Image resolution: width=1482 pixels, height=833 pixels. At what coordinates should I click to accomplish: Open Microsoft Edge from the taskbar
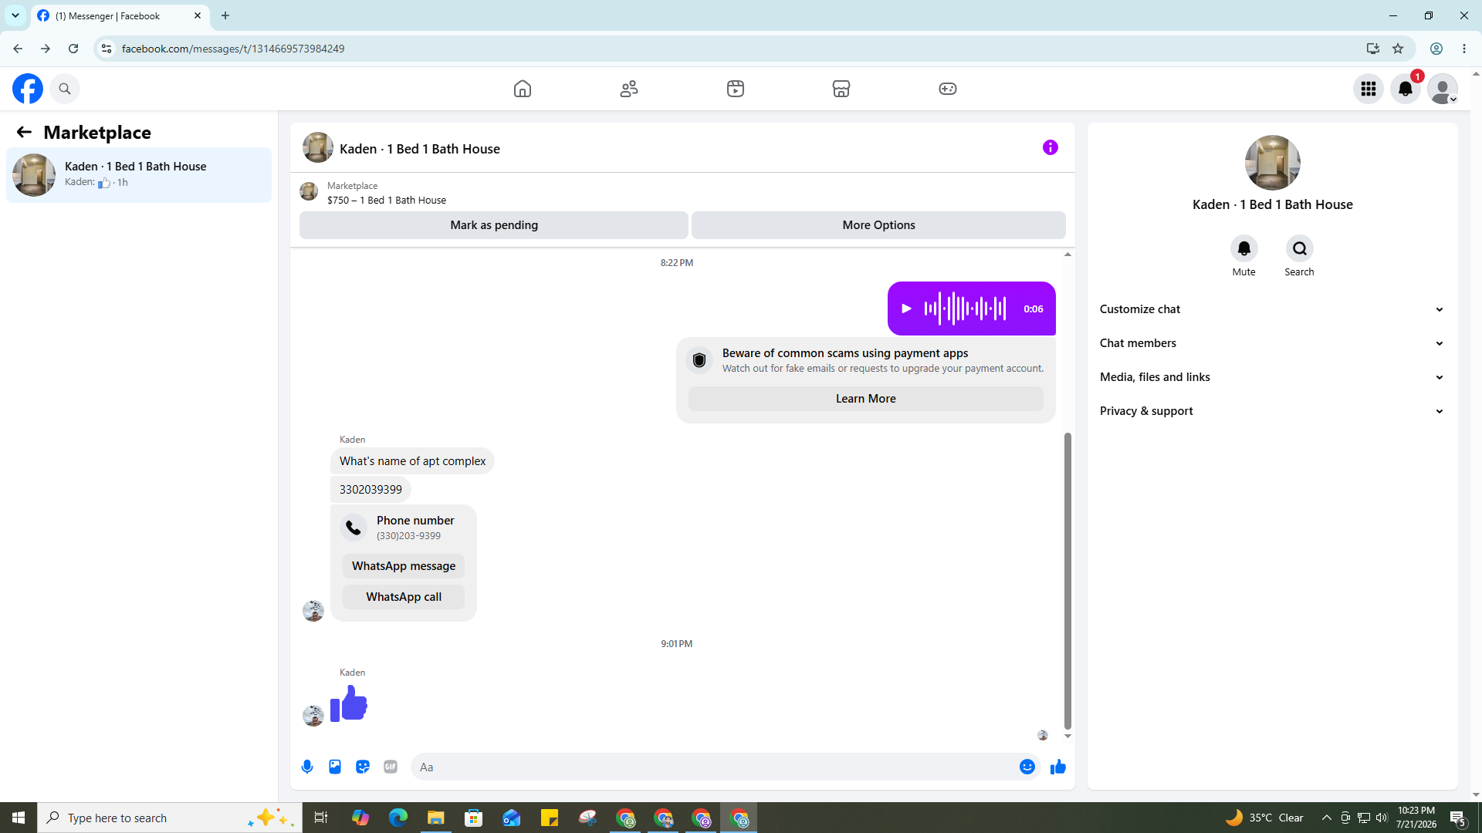(398, 818)
